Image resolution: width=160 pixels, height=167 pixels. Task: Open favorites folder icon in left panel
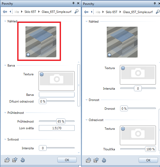7,160
